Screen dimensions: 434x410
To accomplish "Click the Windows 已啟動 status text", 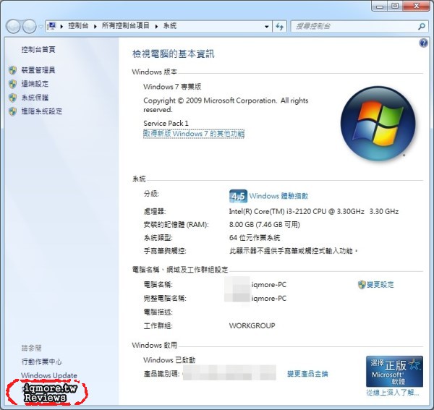I will [169, 360].
